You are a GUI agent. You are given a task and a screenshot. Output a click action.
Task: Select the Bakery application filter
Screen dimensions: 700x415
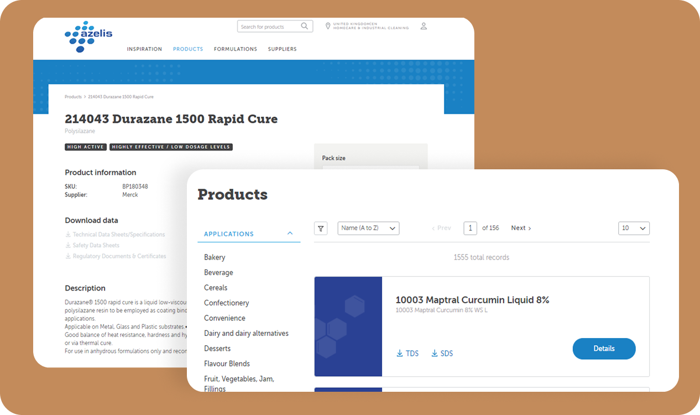point(215,257)
